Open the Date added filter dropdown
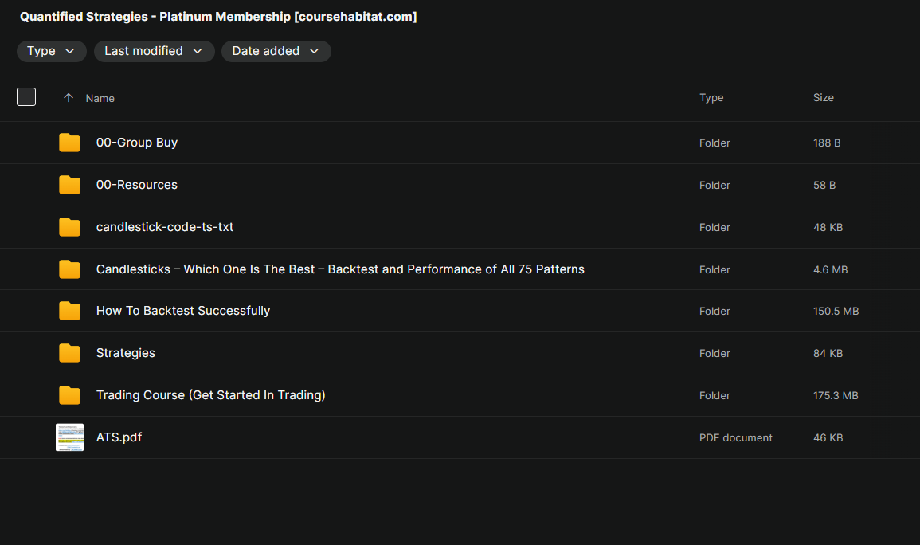This screenshot has height=545, width=920. [276, 51]
